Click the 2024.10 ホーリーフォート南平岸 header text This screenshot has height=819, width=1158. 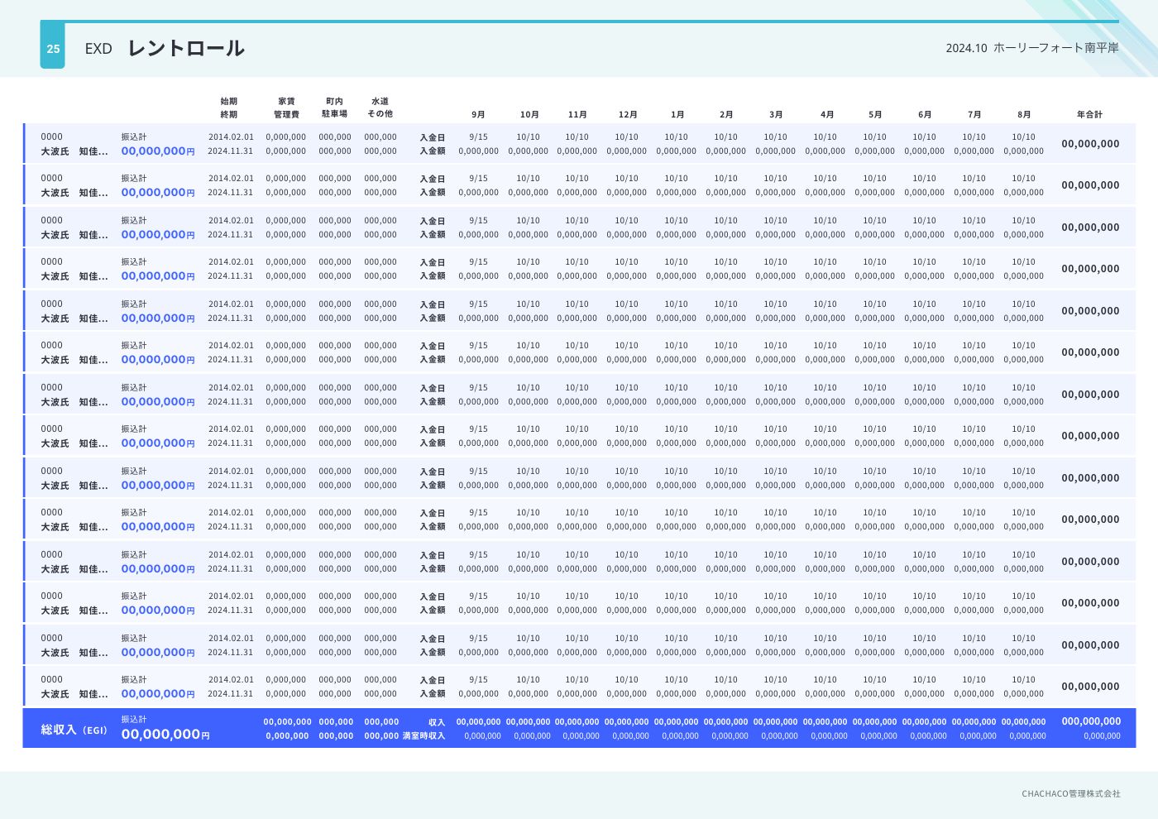1031,48
